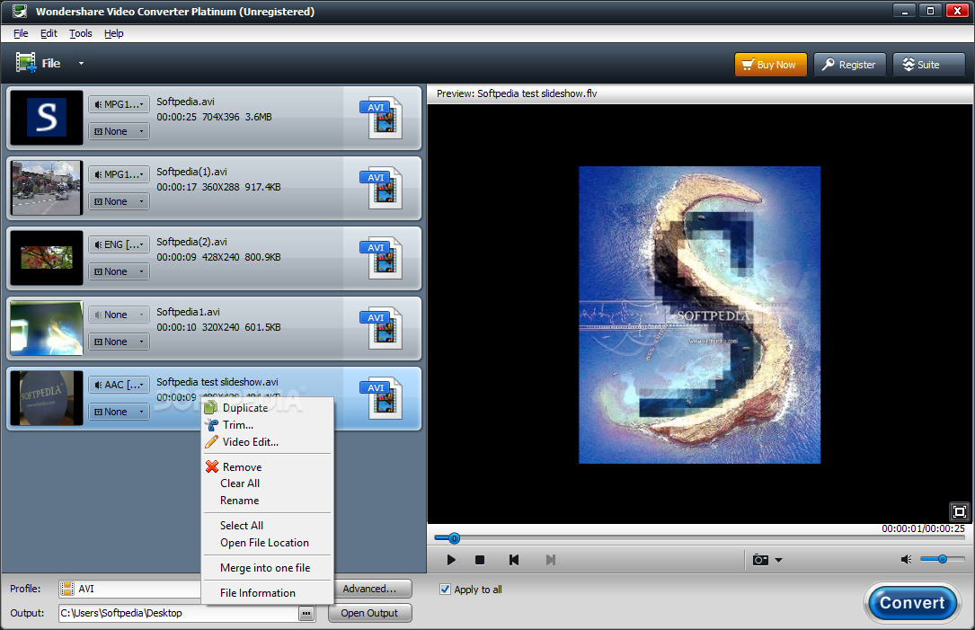Open subtitle None dropdown for Softpedia(2).avi
975x630 pixels.
(119, 271)
